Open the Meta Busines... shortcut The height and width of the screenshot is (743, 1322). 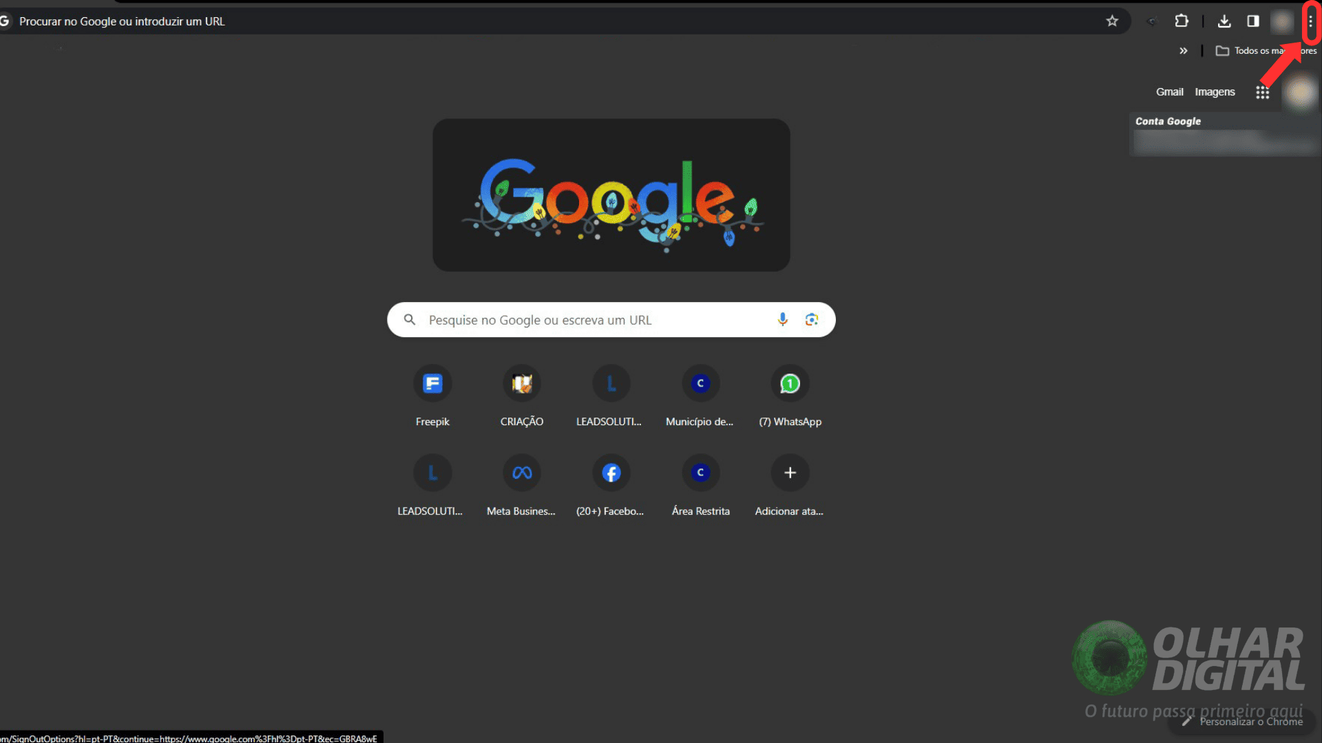pos(522,486)
